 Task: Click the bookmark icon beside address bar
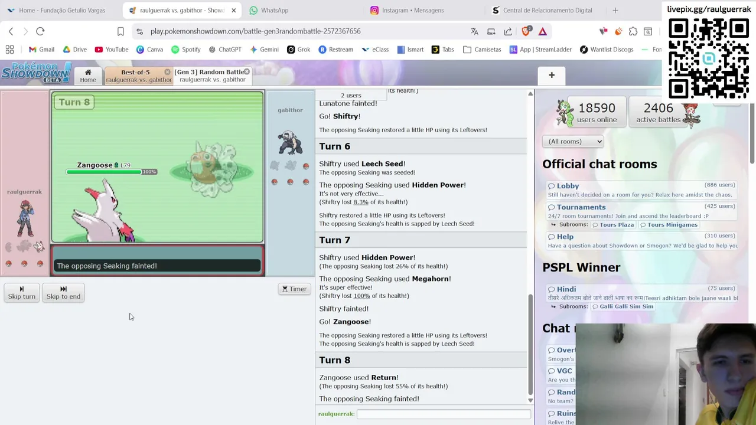click(x=120, y=31)
